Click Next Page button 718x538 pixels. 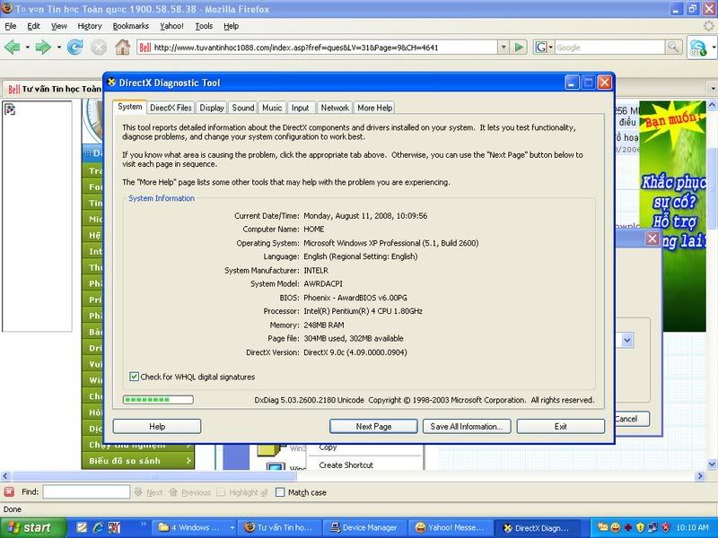(373, 427)
